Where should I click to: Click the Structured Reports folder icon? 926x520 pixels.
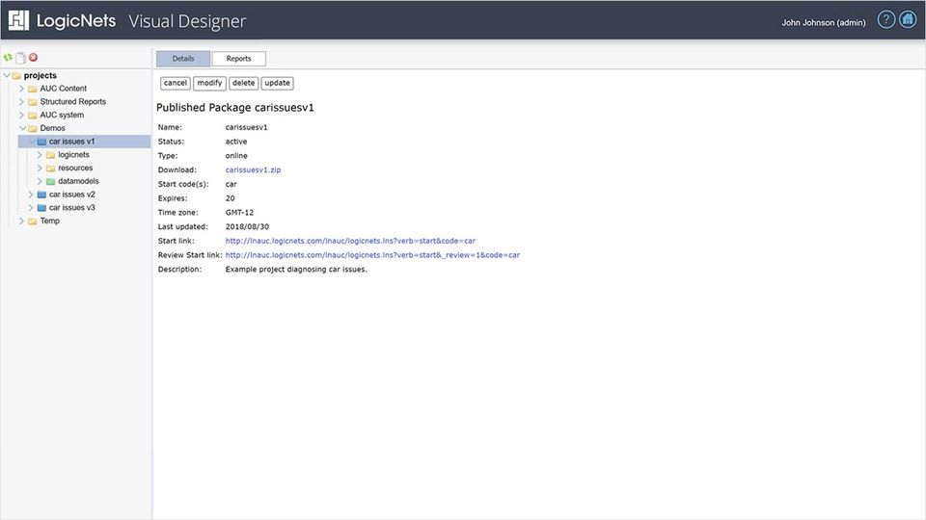tap(33, 102)
